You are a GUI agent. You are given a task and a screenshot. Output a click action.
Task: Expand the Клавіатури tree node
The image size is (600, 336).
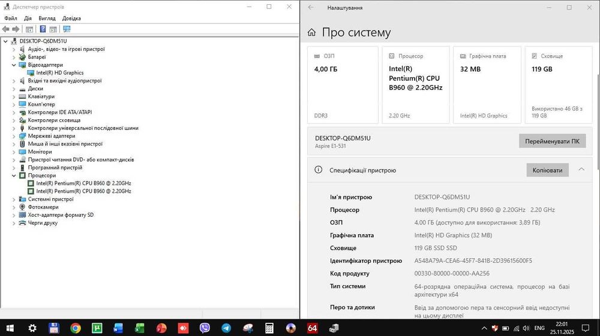pyautogui.click(x=14, y=96)
